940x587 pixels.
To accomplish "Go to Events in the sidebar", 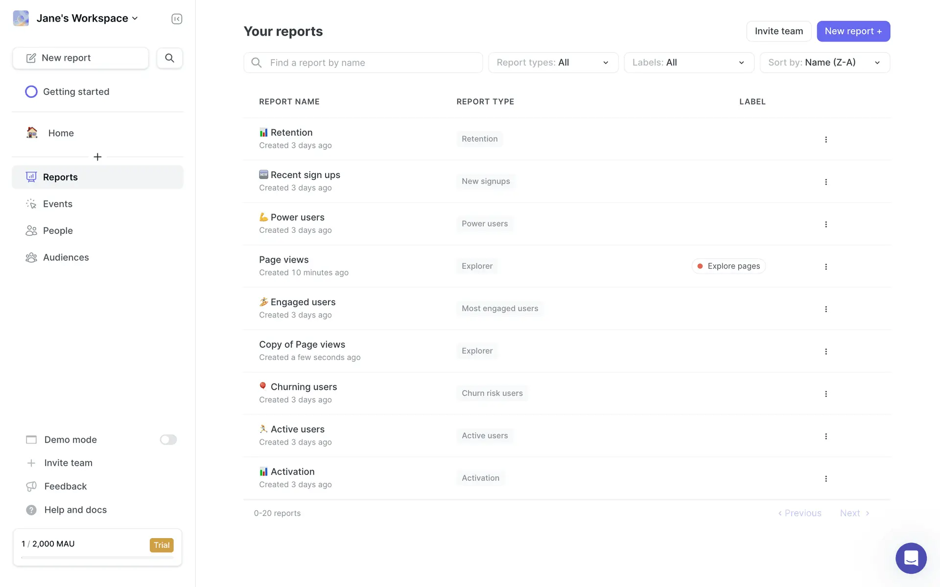I will [57, 204].
